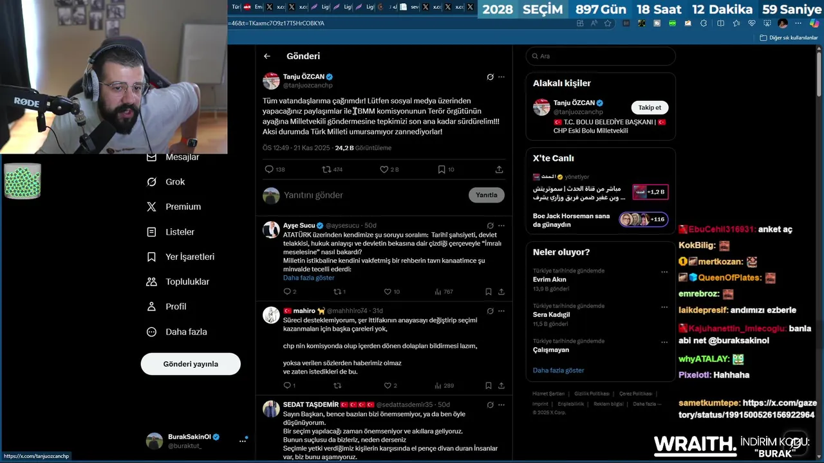The width and height of the screenshot is (824, 463).
Task: Open Grok icon on Ayşe Sucu's comment
Action: (x=490, y=226)
